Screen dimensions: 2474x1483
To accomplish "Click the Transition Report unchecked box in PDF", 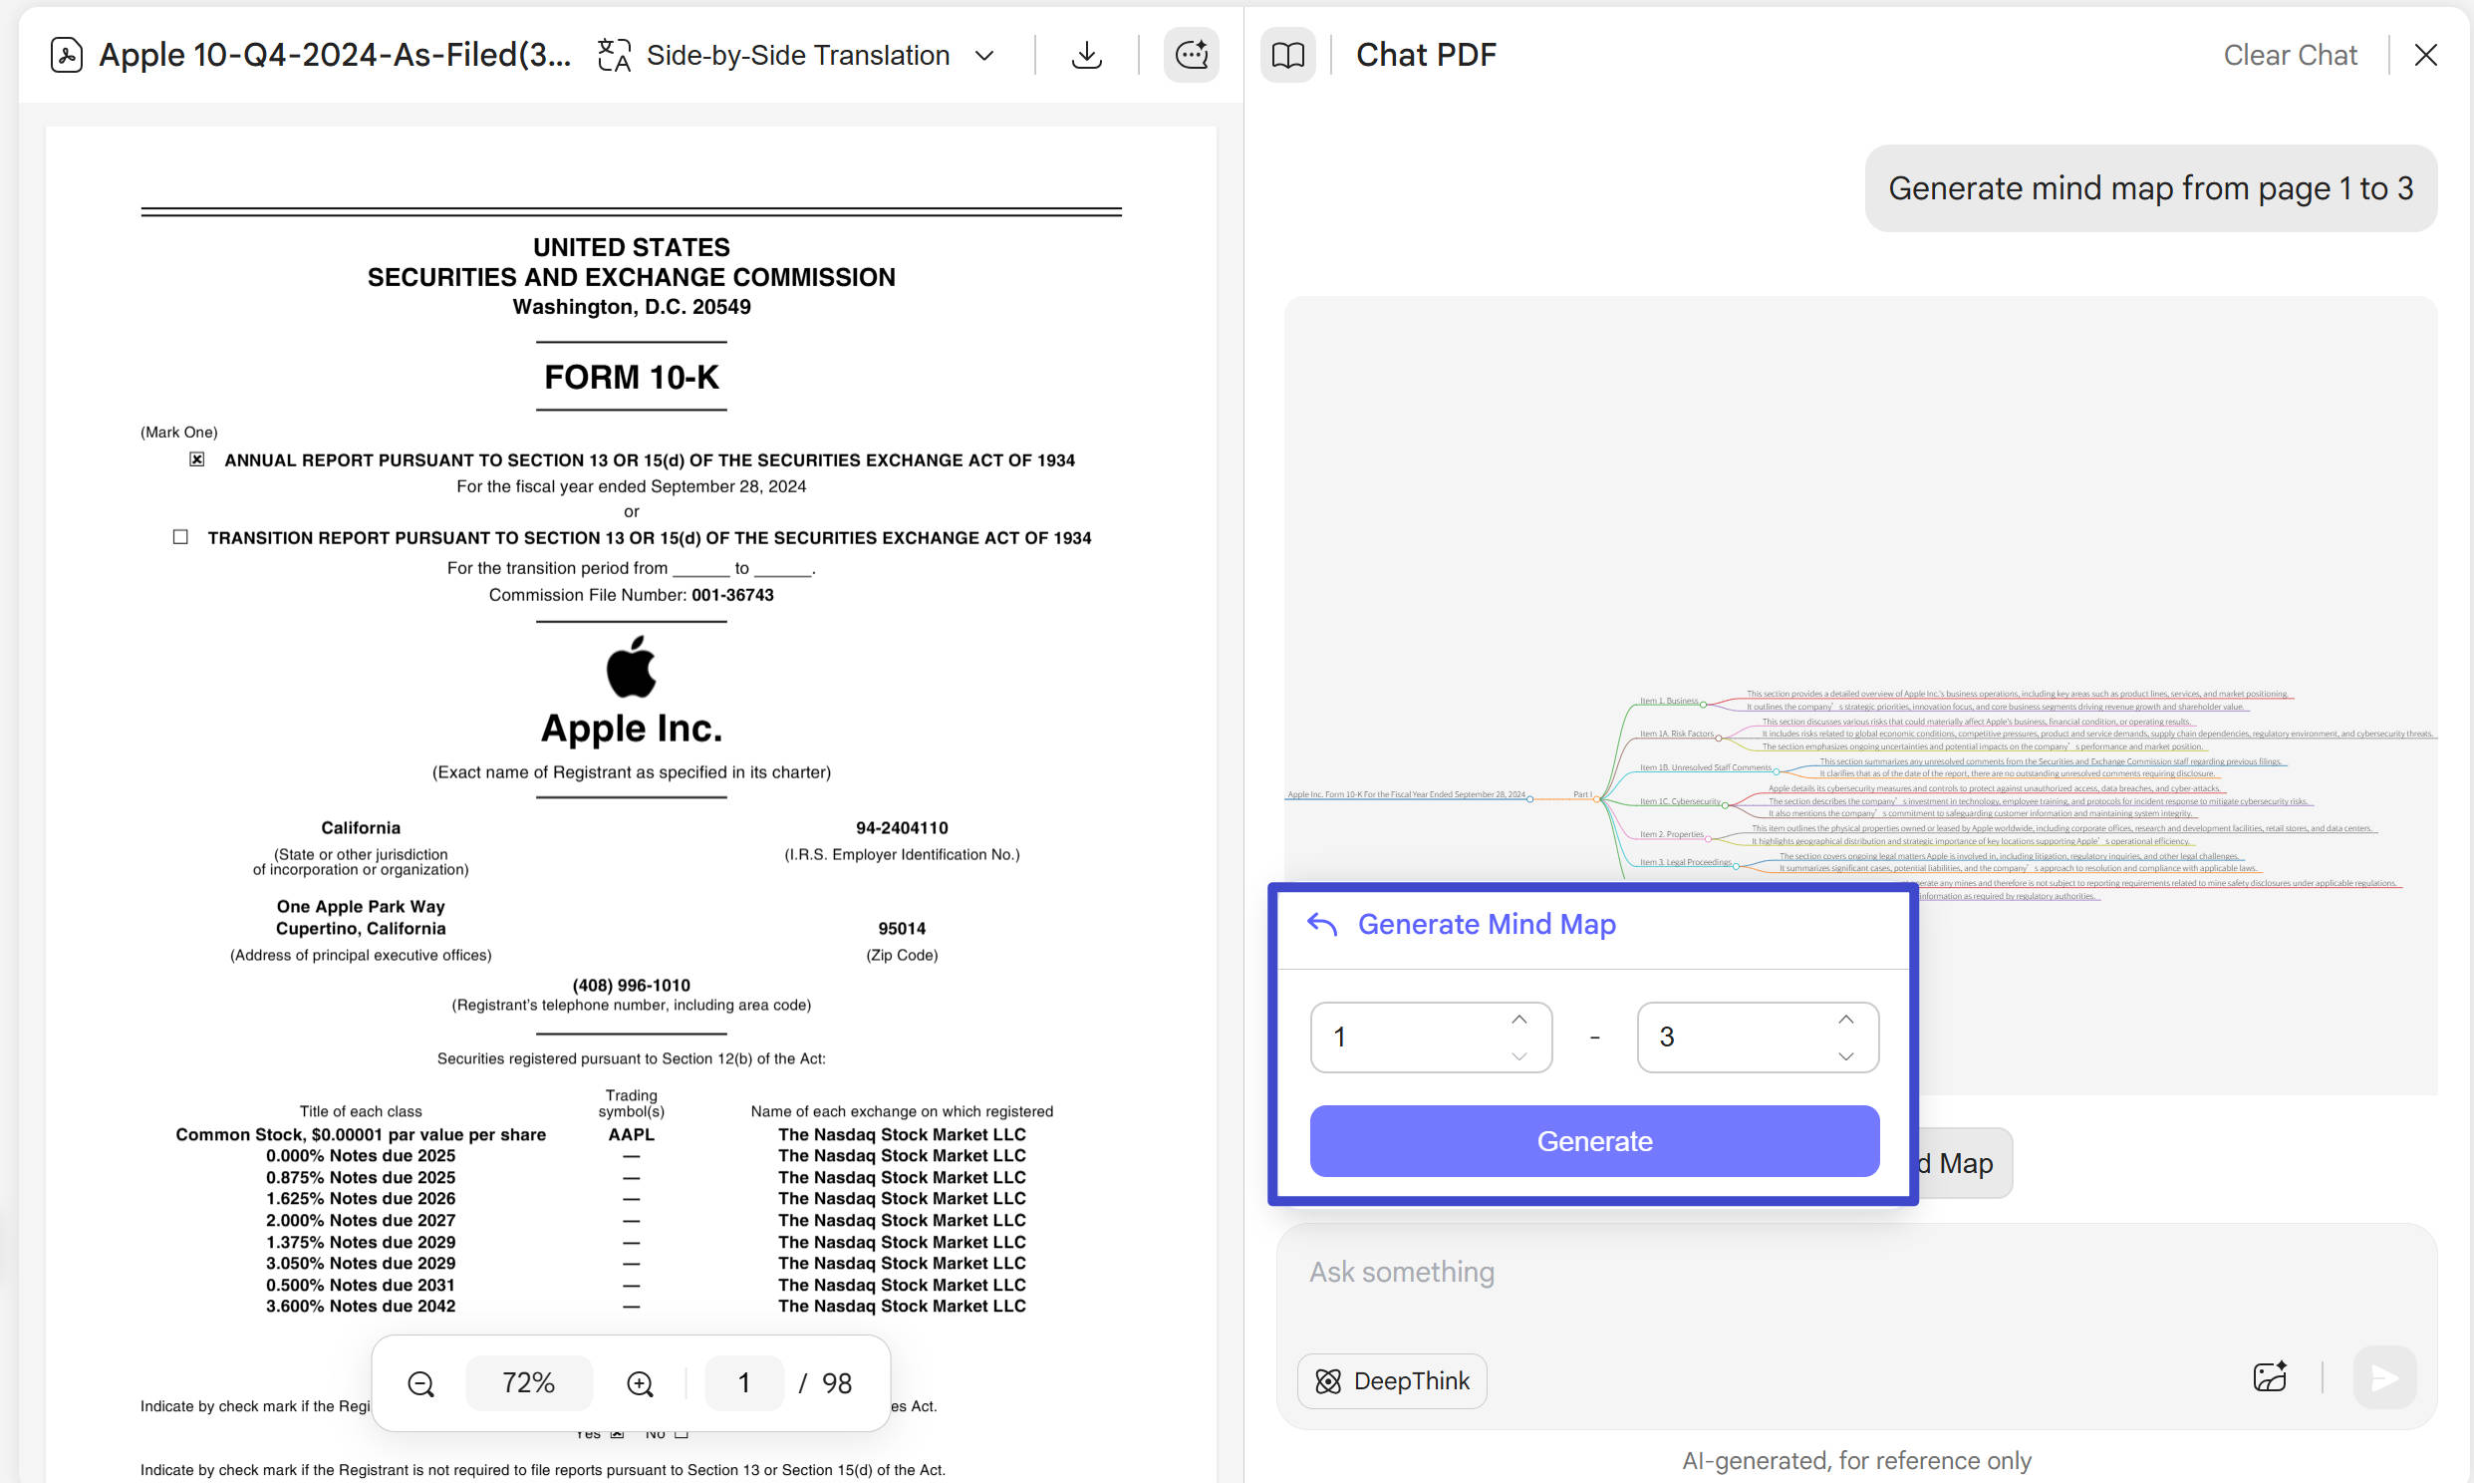I will point(180,536).
